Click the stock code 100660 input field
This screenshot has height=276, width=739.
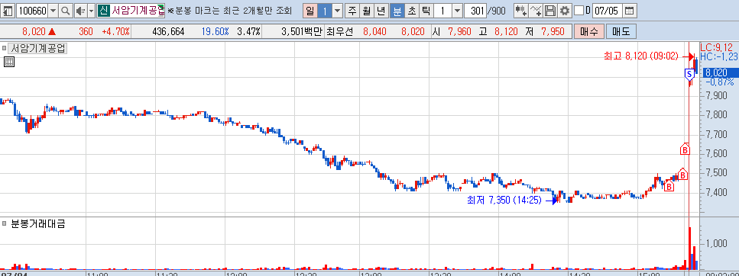(x=33, y=11)
